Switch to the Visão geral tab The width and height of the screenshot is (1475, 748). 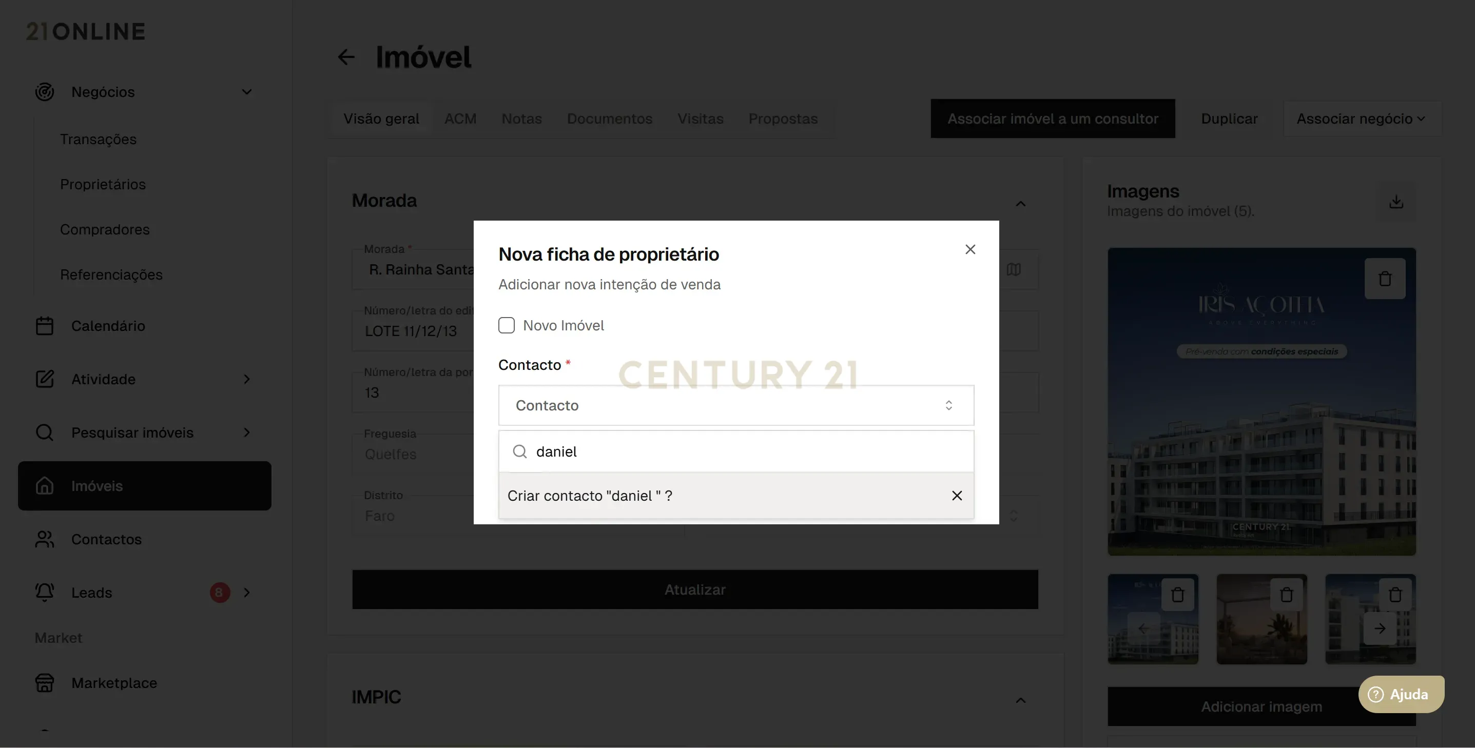381,119
